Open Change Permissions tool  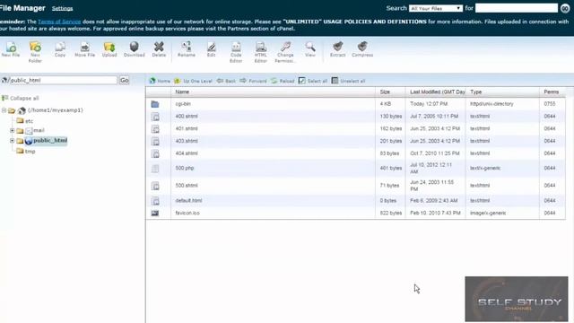tap(285, 52)
